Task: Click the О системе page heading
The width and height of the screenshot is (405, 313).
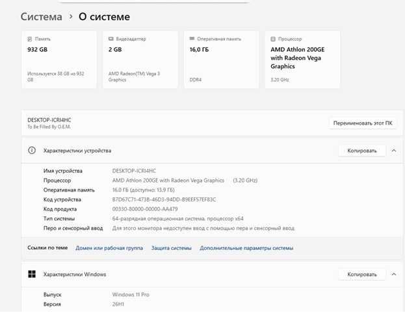Action: coord(105,17)
